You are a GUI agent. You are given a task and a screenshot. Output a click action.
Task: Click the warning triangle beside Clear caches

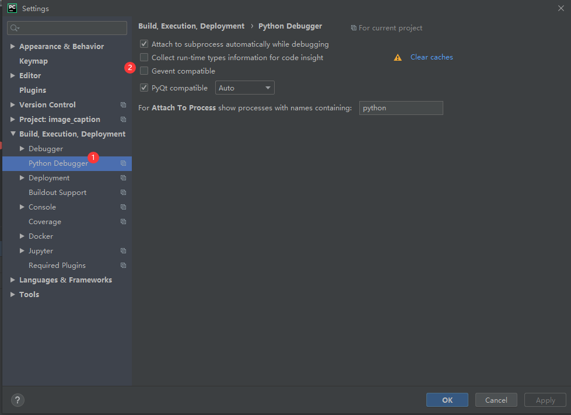point(397,57)
